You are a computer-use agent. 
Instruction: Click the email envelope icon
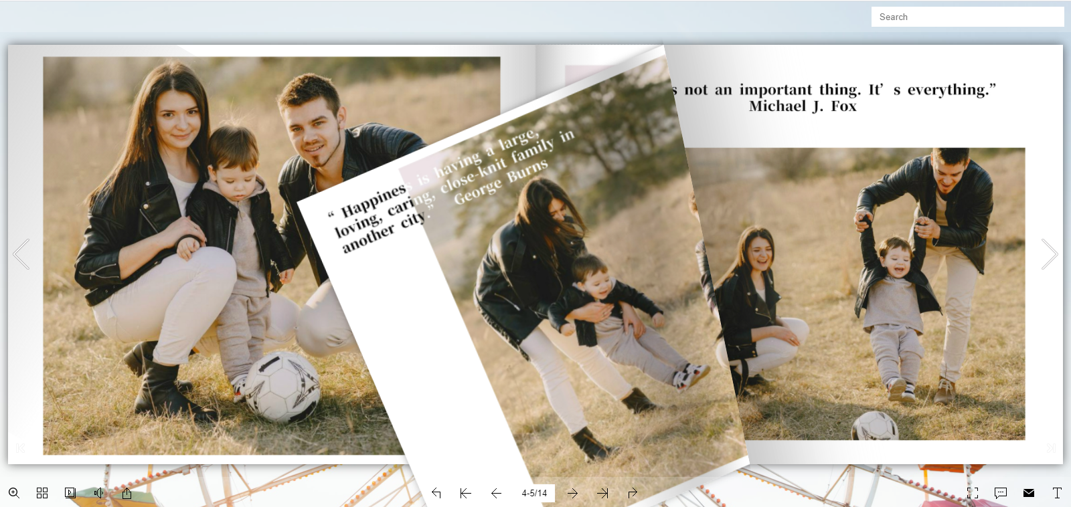point(1029,493)
